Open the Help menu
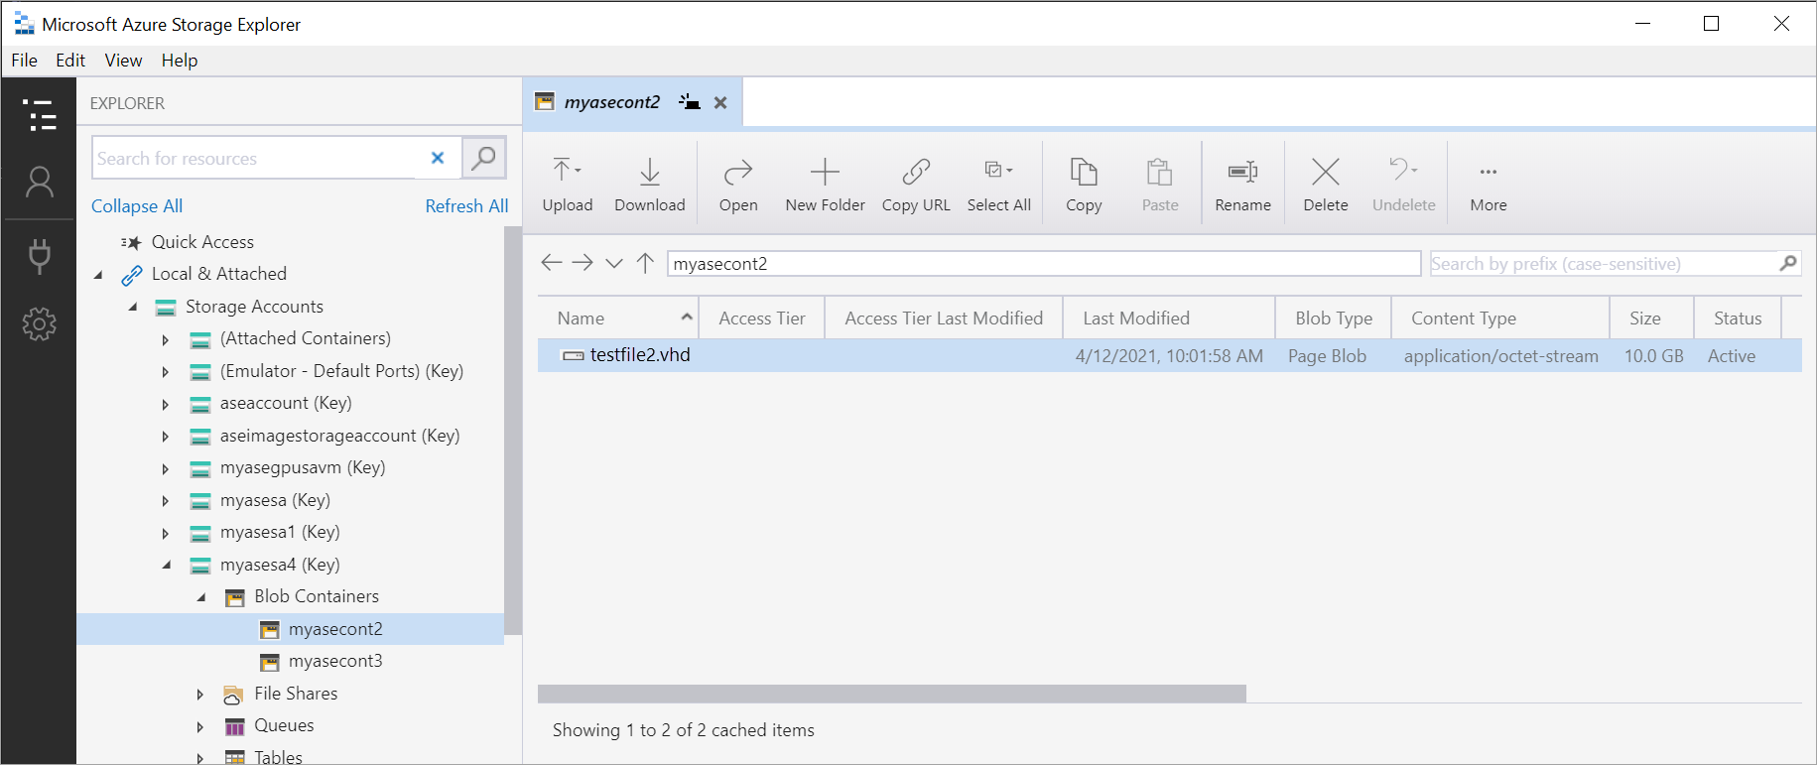 (x=180, y=61)
